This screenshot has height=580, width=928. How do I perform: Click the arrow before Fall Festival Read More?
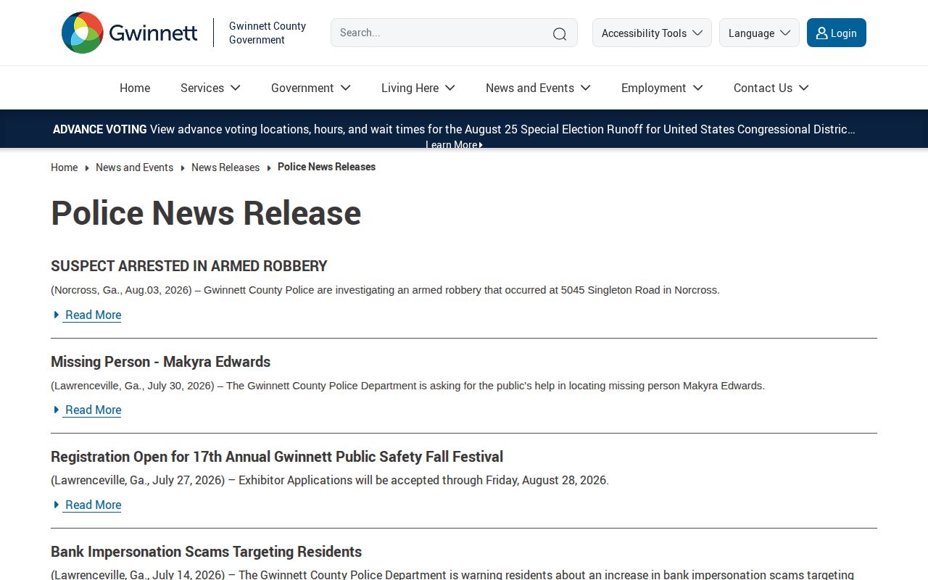click(57, 505)
